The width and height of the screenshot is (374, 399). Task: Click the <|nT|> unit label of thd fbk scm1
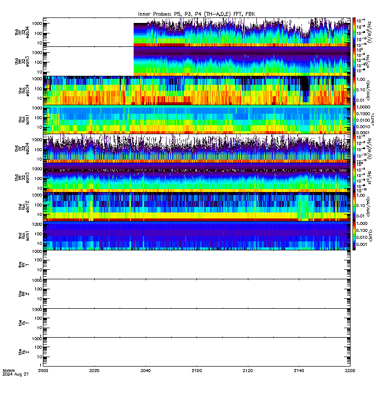[x=370, y=235]
